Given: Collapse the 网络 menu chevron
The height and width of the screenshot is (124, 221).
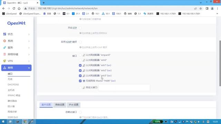Looking at the screenshot, I should point(29,68).
